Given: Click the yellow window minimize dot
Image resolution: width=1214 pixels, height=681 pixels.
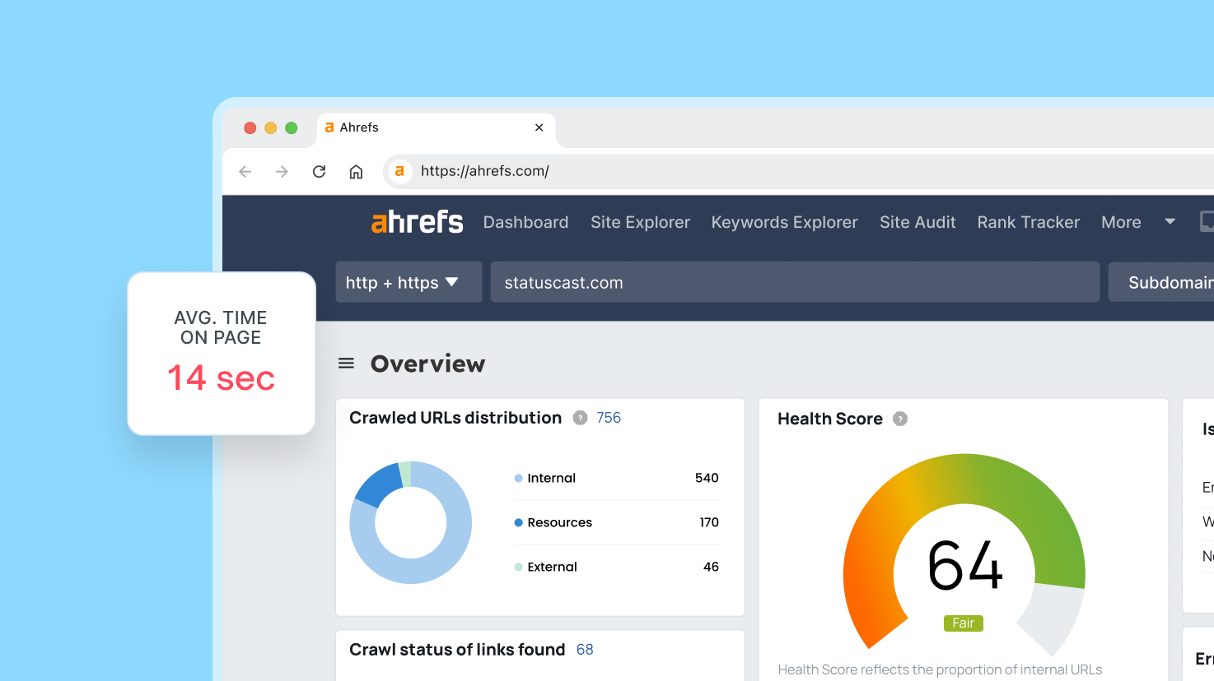Looking at the screenshot, I should pyautogui.click(x=270, y=127).
